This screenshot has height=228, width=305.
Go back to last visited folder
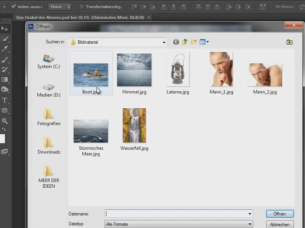pos(176,42)
